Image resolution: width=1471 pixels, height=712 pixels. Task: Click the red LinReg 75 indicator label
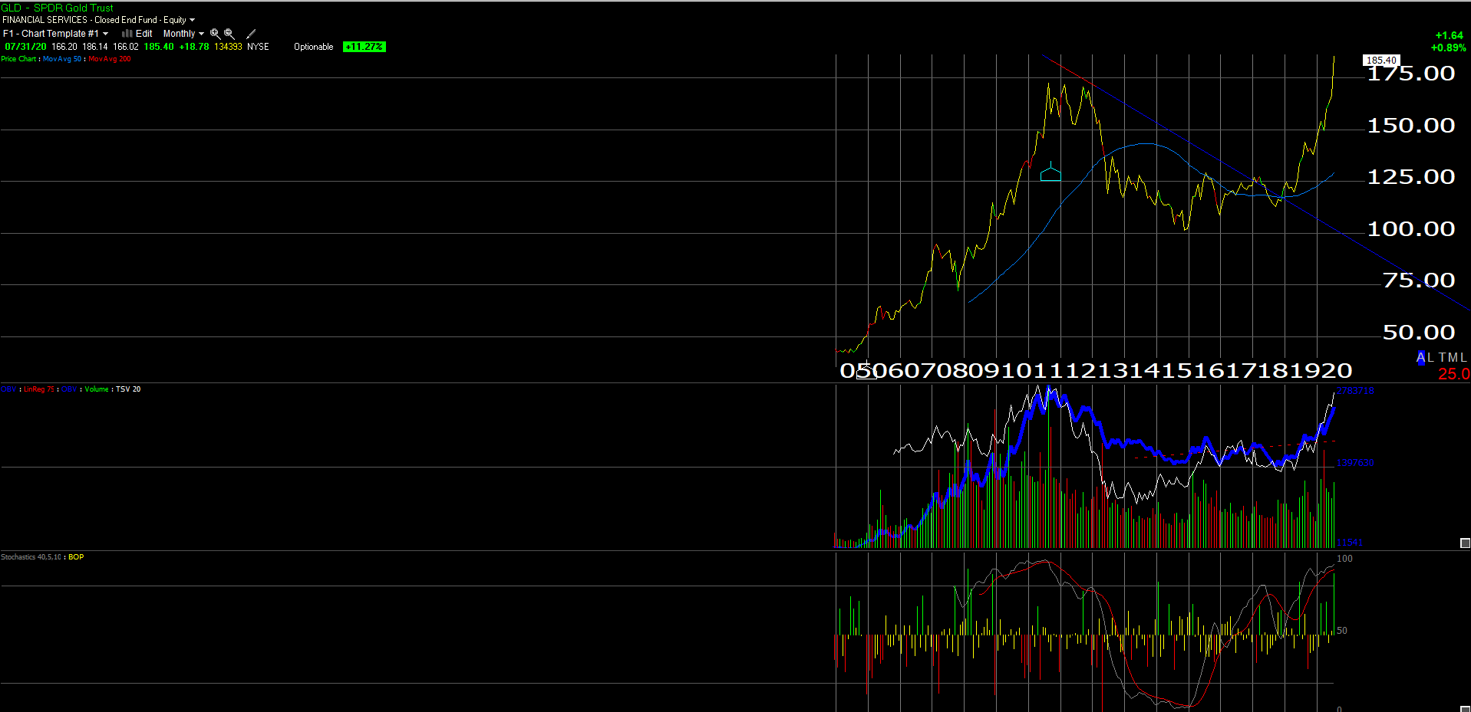pyautogui.click(x=39, y=389)
